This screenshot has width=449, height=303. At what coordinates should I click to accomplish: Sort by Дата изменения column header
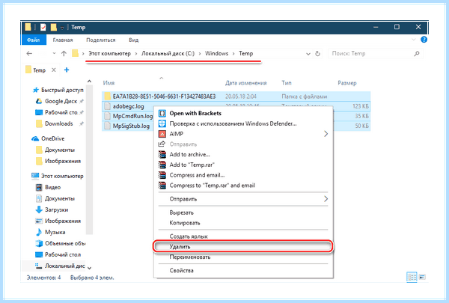[x=245, y=83]
